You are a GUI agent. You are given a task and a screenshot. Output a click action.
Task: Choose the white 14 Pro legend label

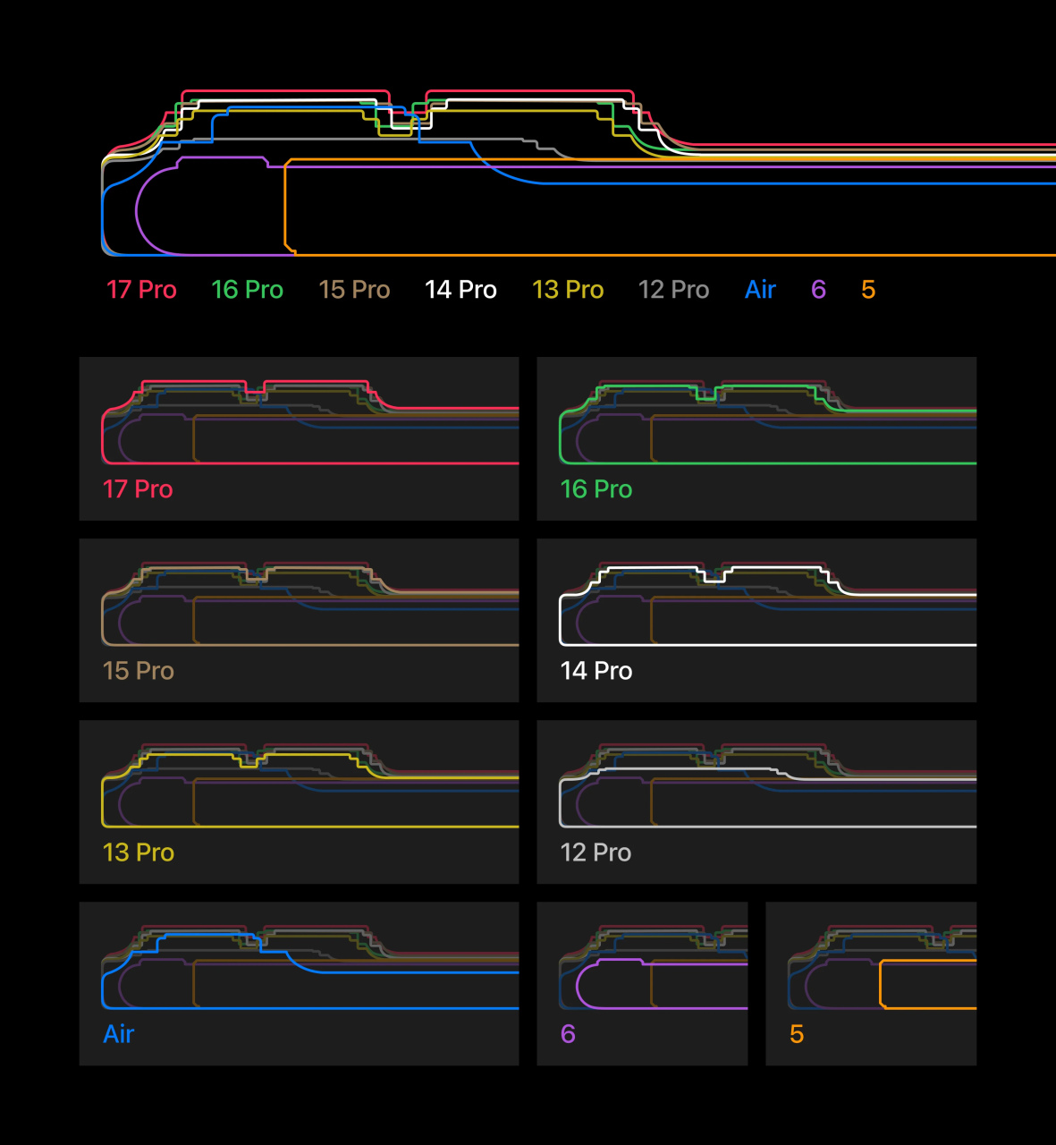(460, 290)
